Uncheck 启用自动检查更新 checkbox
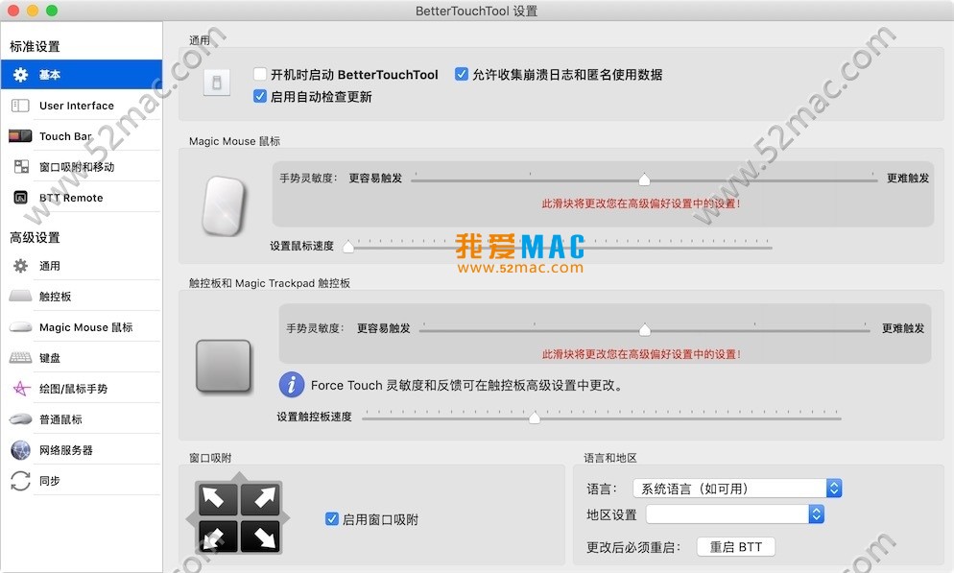The image size is (954, 573). click(260, 96)
